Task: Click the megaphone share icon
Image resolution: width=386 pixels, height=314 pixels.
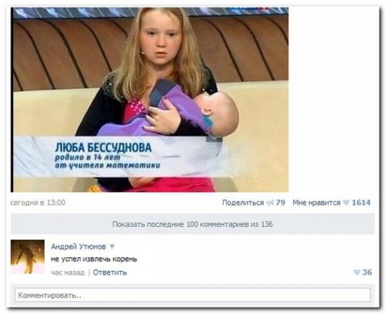Action: point(270,203)
